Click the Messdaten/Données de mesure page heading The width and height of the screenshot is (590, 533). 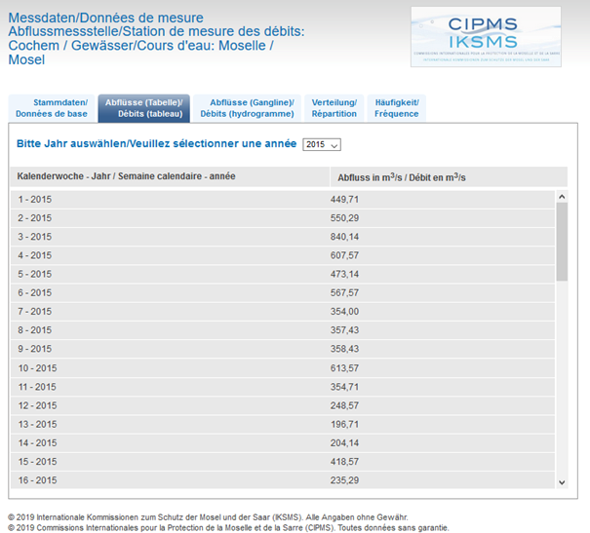106,18
